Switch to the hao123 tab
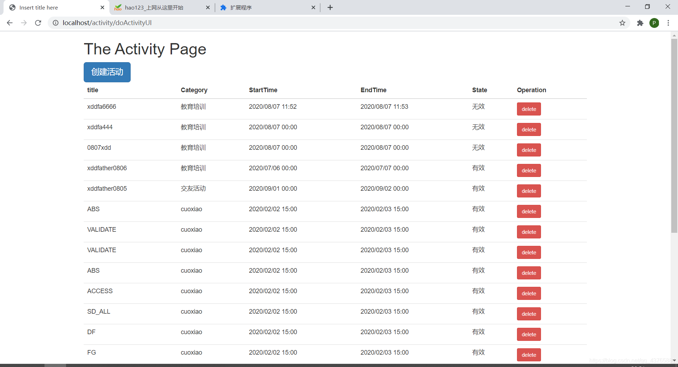Screen dimensions: 678x367 pyautogui.click(x=162, y=7)
